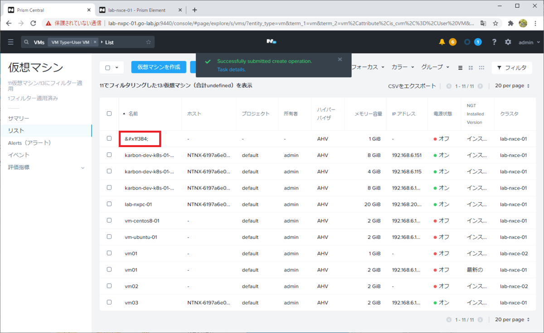Image resolution: width=544 pixels, height=333 pixels.
Task: Open Chrome profile avatar
Action: [523, 23]
